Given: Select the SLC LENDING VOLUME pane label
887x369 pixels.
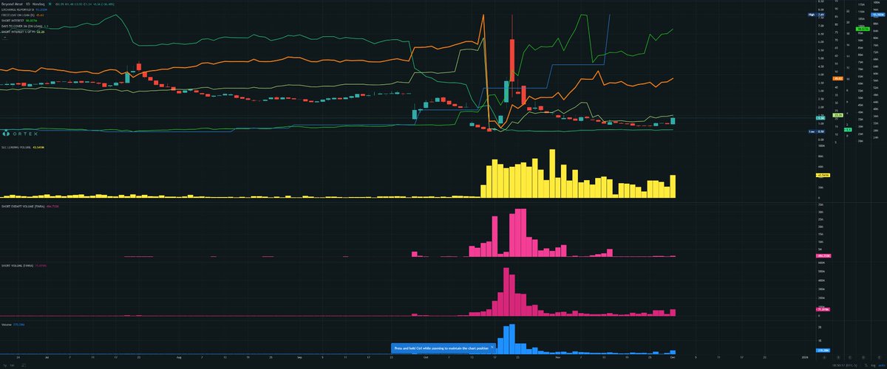Looking at the screenshot, I should pyautogui.click(x=18, y=147).
